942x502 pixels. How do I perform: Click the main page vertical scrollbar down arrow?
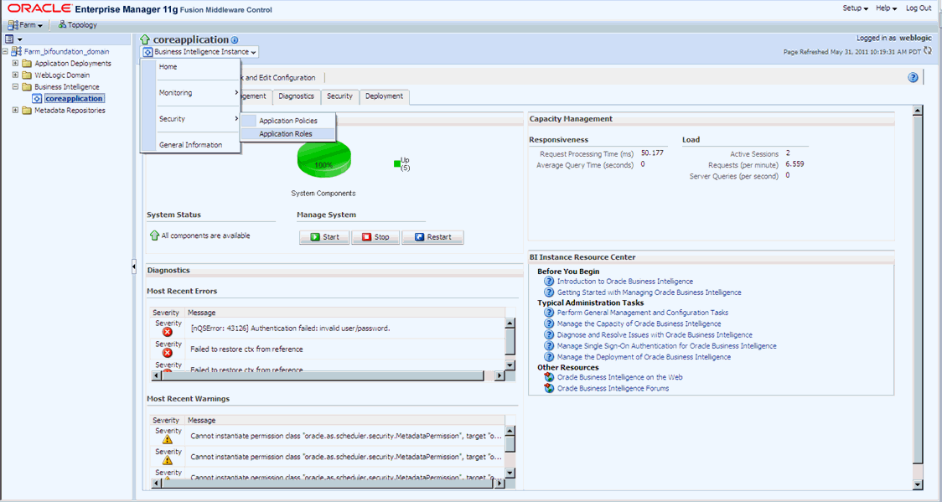(x=918, y=484)
